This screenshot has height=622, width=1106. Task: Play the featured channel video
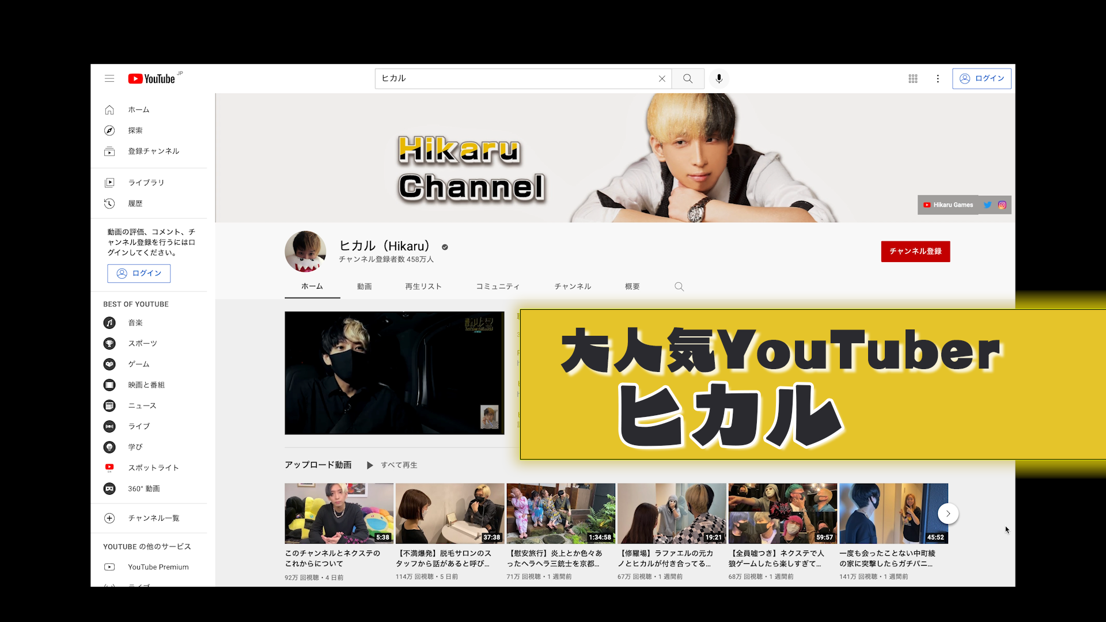395,373
